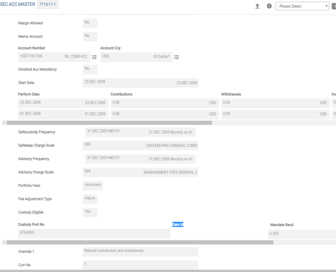336x272 pixels.
Task: Select the Safekeep Charge Scale field
Action: 140,145
